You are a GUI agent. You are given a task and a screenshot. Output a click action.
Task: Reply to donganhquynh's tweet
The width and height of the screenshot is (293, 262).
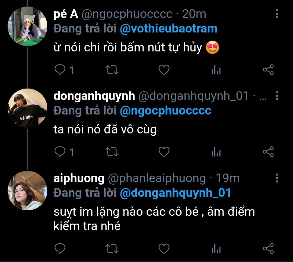pos(59,152)
